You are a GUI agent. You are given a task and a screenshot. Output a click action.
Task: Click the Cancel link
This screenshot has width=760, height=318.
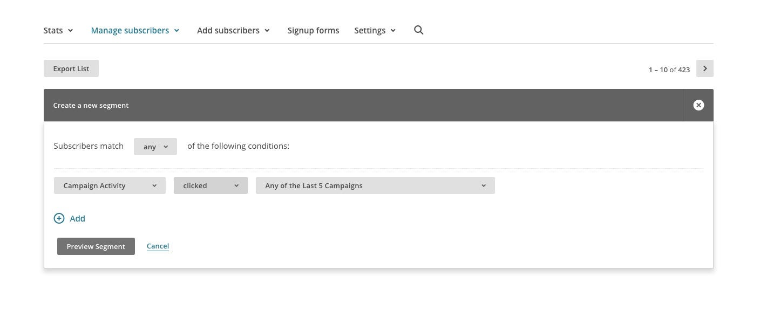pos(158,246)
